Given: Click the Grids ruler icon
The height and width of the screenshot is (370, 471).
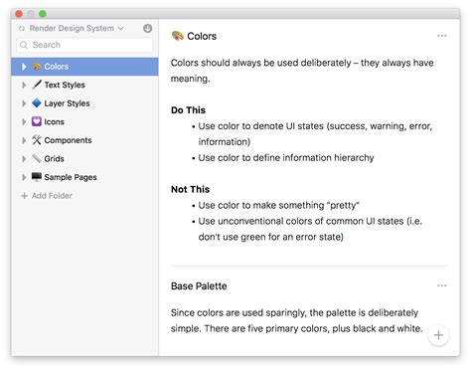Looking at the screenshot, I should [37, 158].
